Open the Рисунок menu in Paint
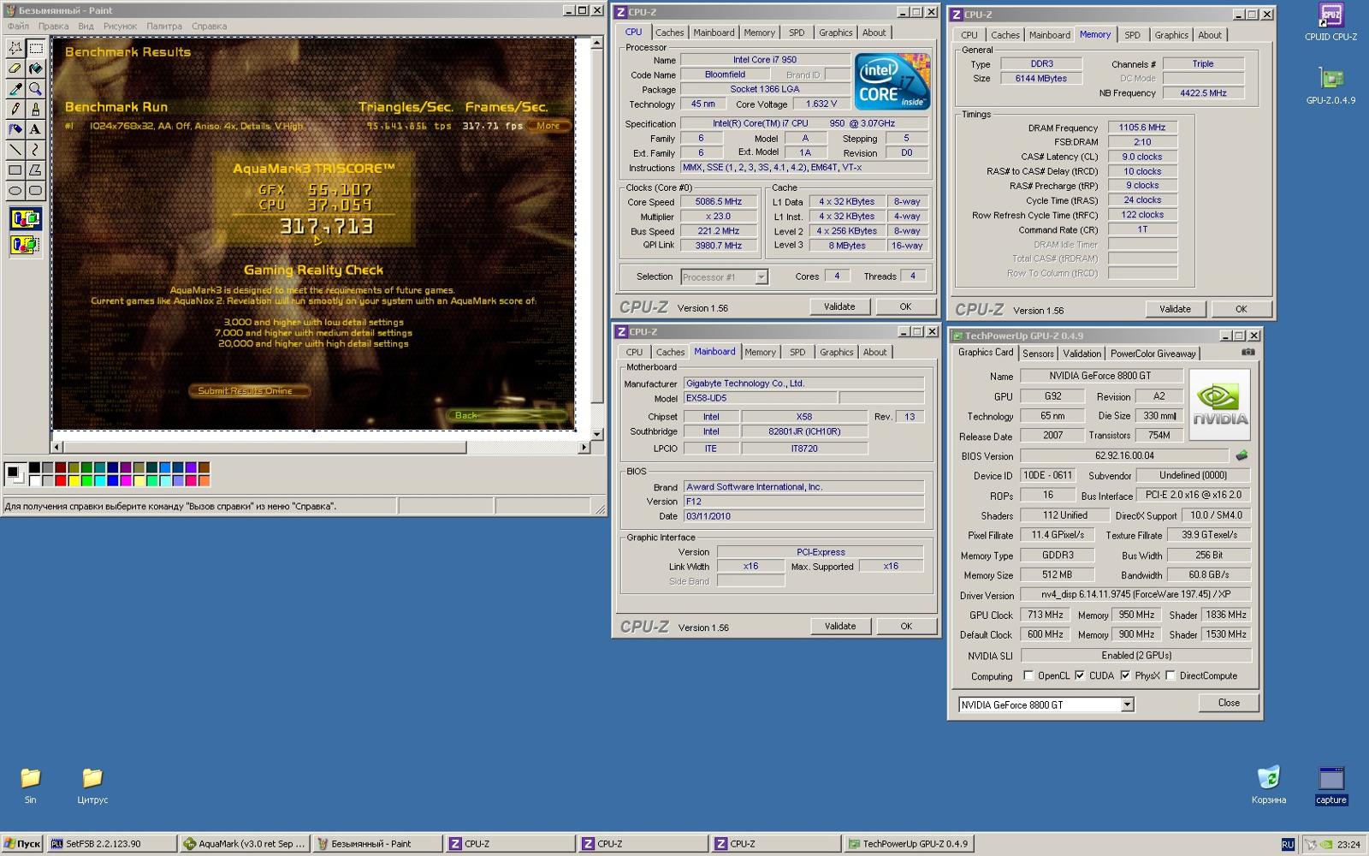This screenshot has width=1369, height=856. click(x=120, y=27)
